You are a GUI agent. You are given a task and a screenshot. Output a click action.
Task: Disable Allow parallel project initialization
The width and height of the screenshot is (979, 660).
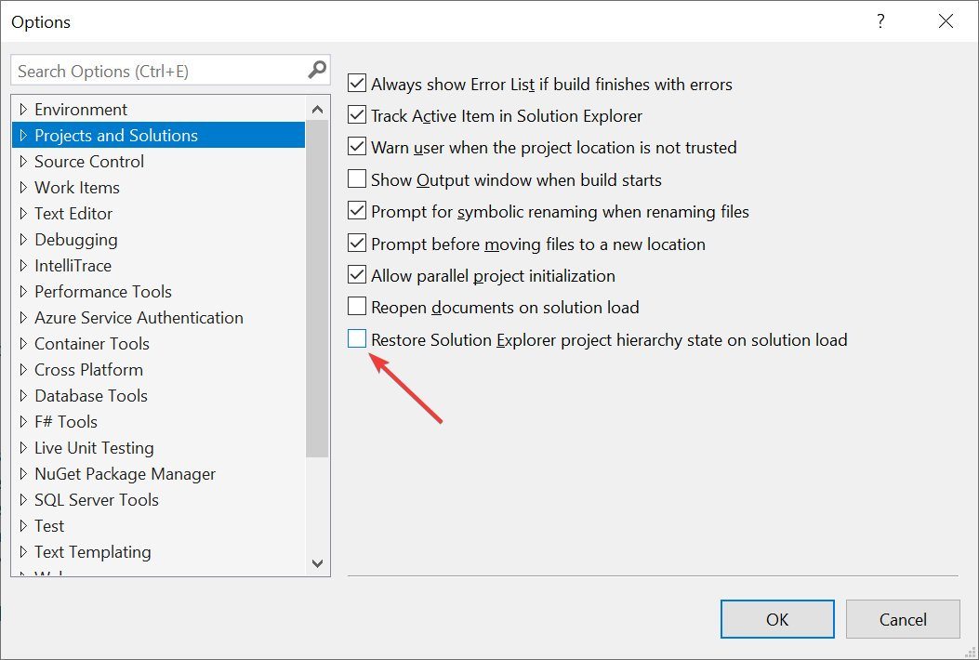coord(357,275)
